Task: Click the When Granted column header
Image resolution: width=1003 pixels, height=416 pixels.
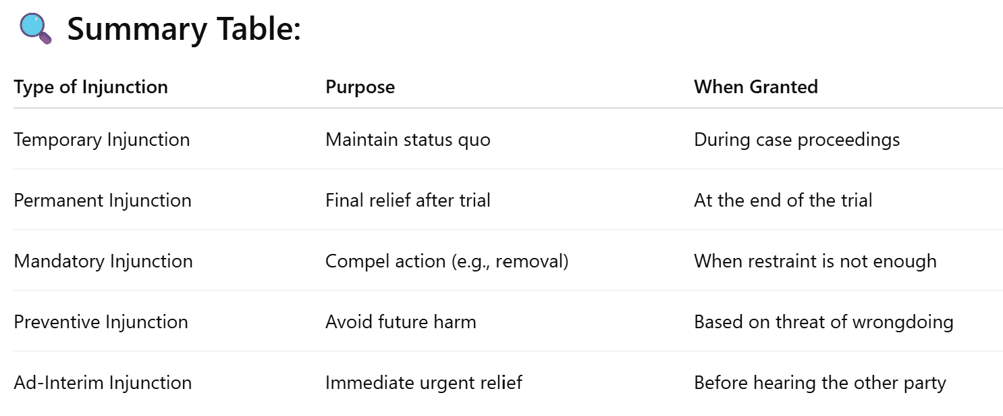Action: point(756,87)
